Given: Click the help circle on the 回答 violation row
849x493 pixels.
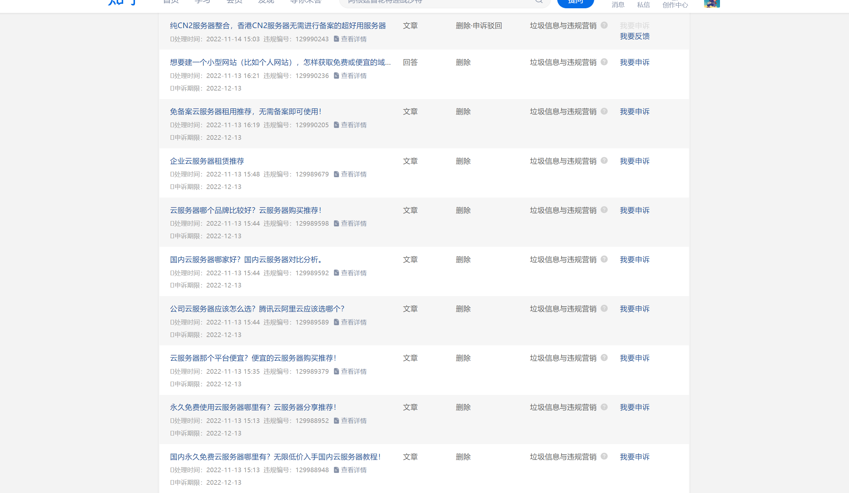Looking at the screenshot, I should (x=604, y=62).
